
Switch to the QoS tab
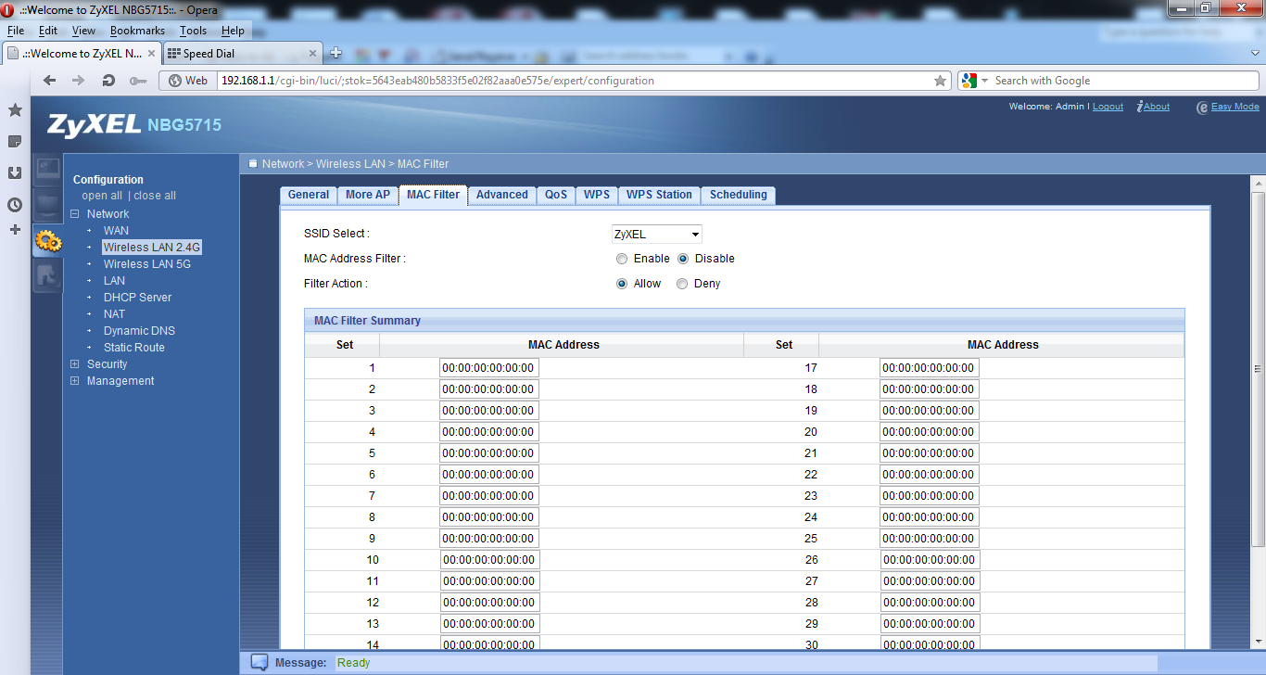[x=556, y=195]
